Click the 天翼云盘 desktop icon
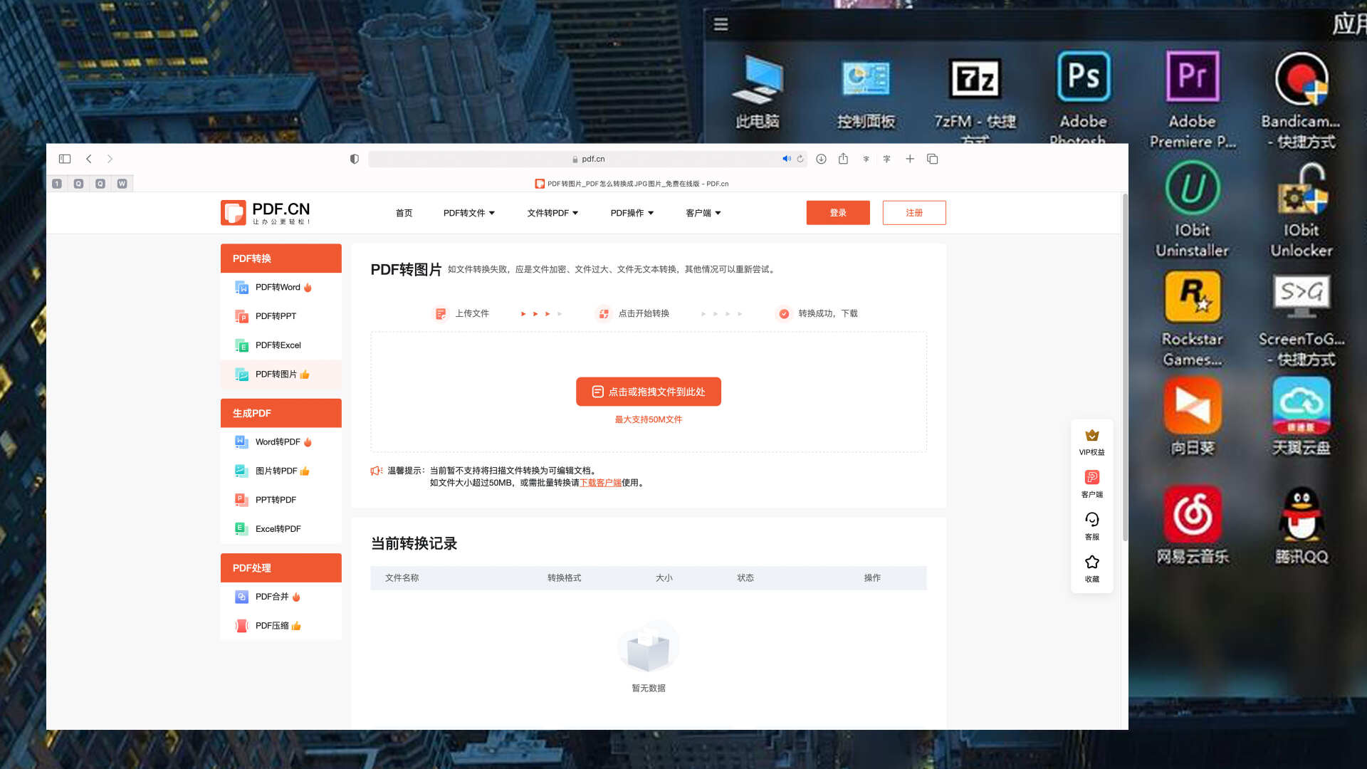The height and width of the screenshot is (769, 1367). (x=1301, y=417)
